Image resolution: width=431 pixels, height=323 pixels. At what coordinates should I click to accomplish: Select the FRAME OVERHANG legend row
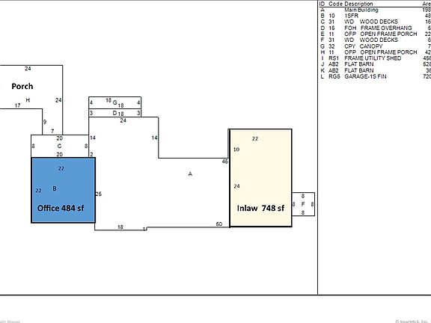tap(375, 28)
